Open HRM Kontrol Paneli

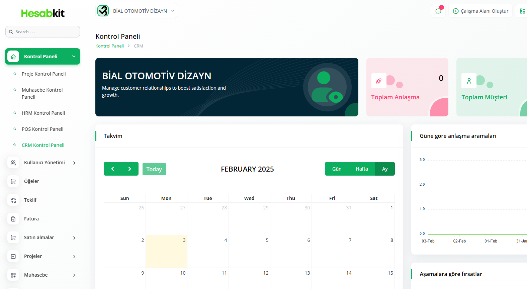pos(43,113)
